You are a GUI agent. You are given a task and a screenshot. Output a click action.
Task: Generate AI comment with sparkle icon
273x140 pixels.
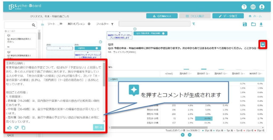tap(263, 45)
